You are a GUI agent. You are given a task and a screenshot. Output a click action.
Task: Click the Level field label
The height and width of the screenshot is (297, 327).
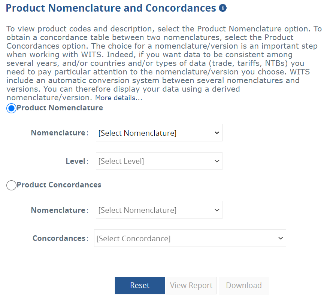[x=76, y=161]
